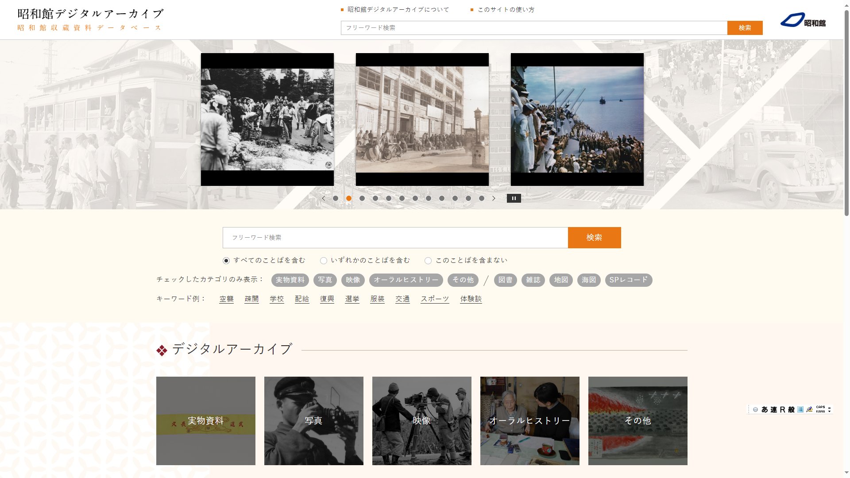Select the first carousel dot
The height and width of the screenshot is (478, 850).
click(x=336, y=198)
